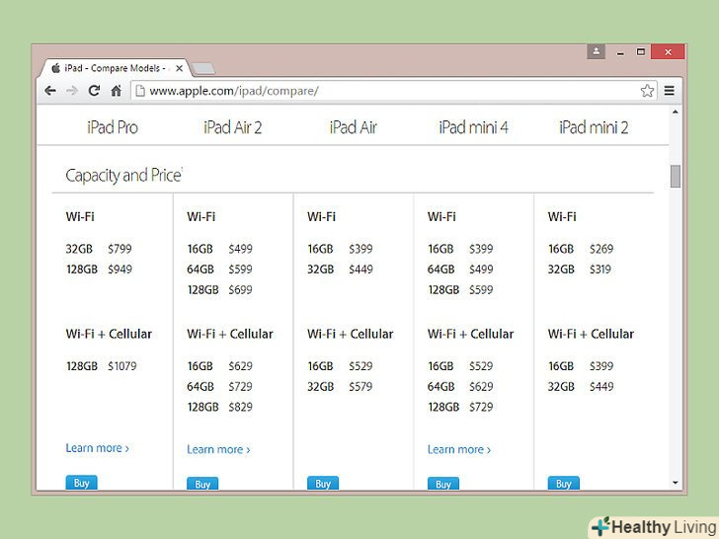Open Learn more link under iPad mini 4
The width and height of the screenshot is (719, 539).
pyautogui.click(x=458, y=450)
